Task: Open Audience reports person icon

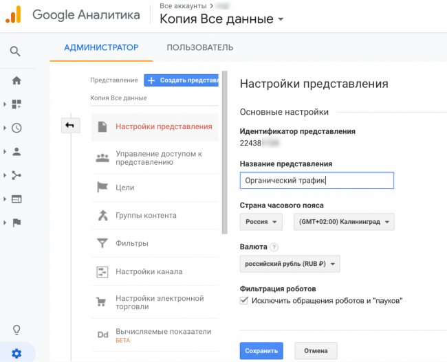Action: [17, 152]
